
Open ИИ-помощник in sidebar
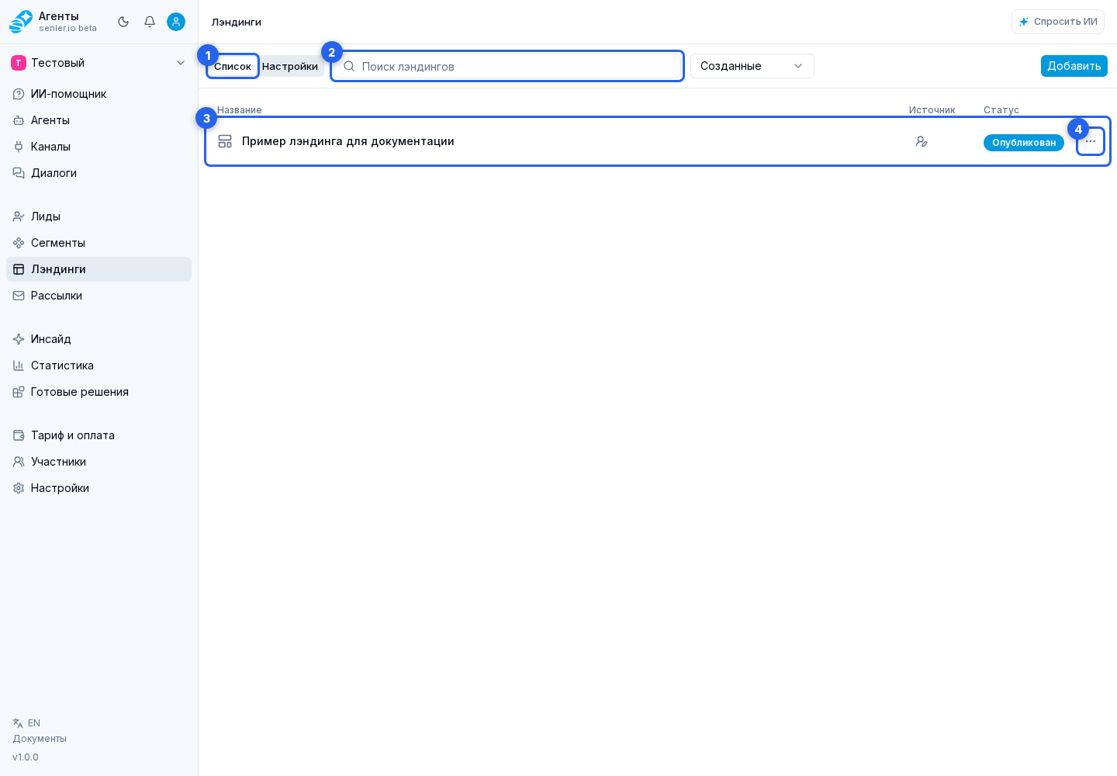[99, 94]
